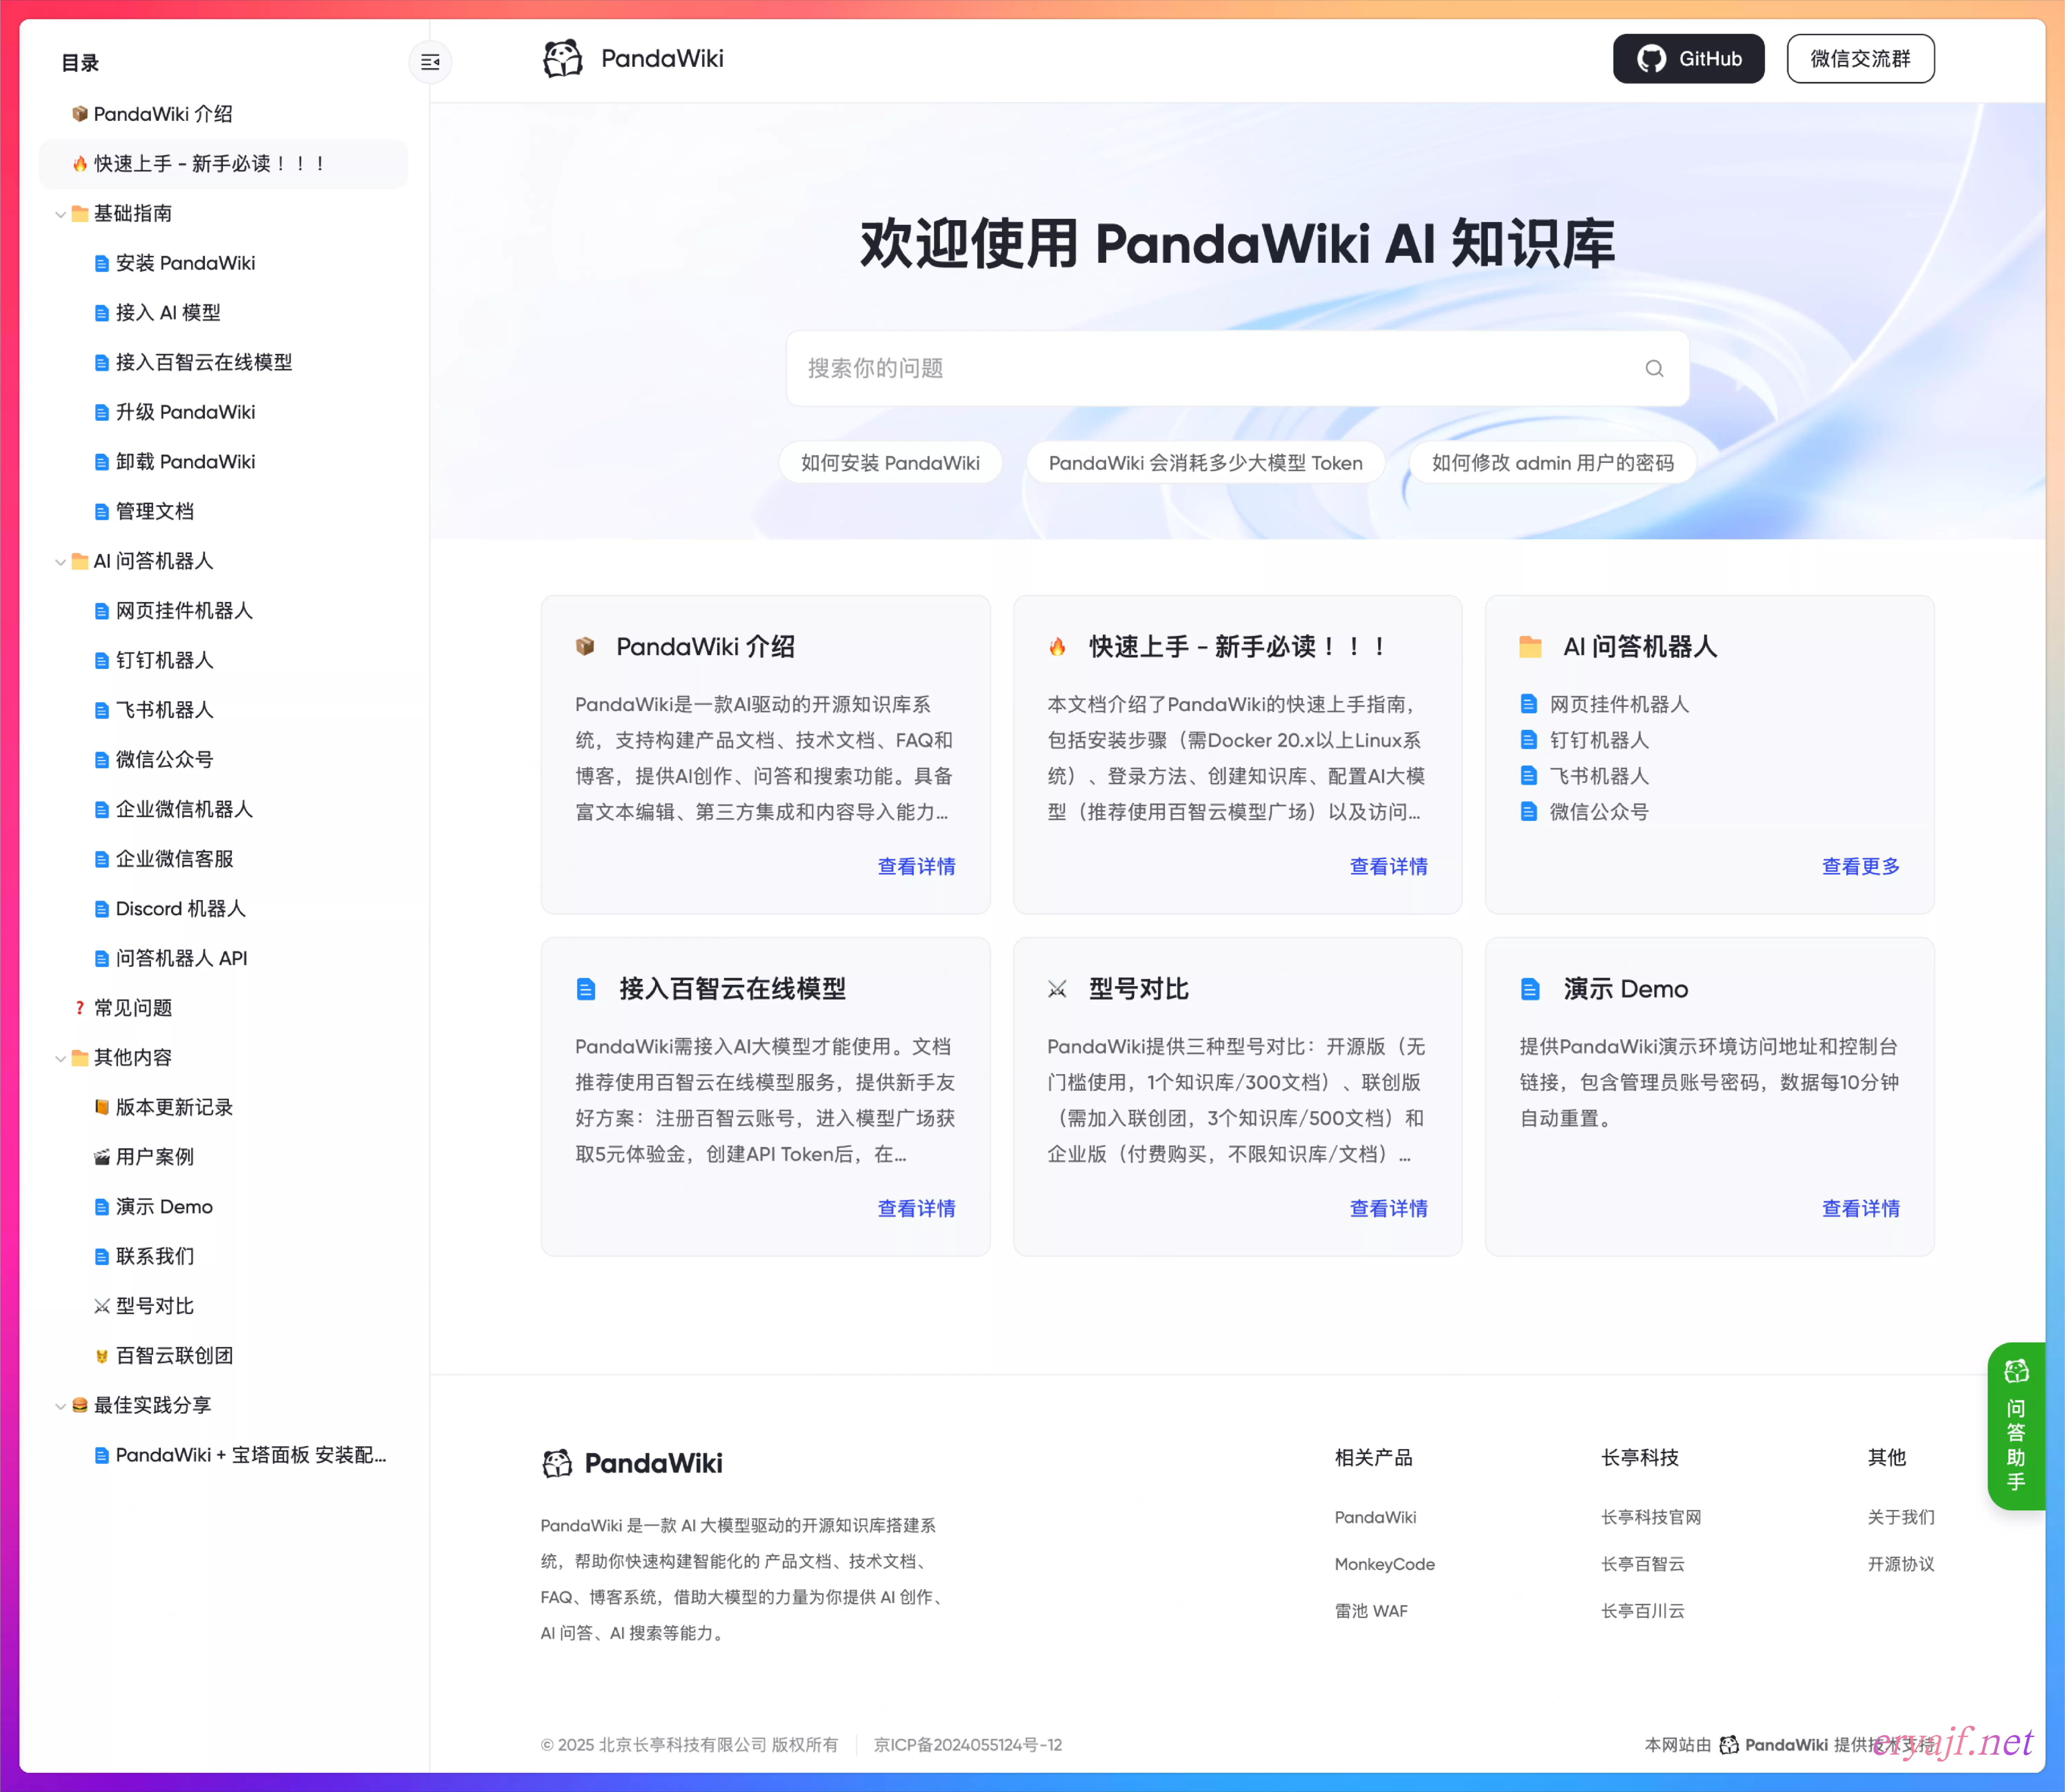Collapse the 最佳实践分享 folder chevron
The width and height of the screenshot is (2065, 1792).
[60, 1406]
